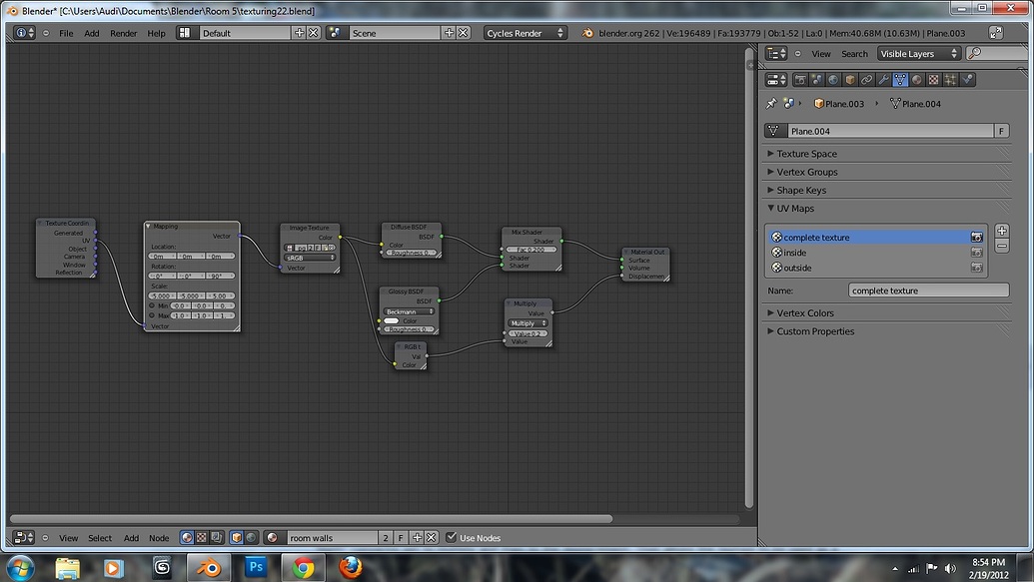Open the Scene properties tab
1034x582 pixels.
pyautogui.click(x=817, y=80)
